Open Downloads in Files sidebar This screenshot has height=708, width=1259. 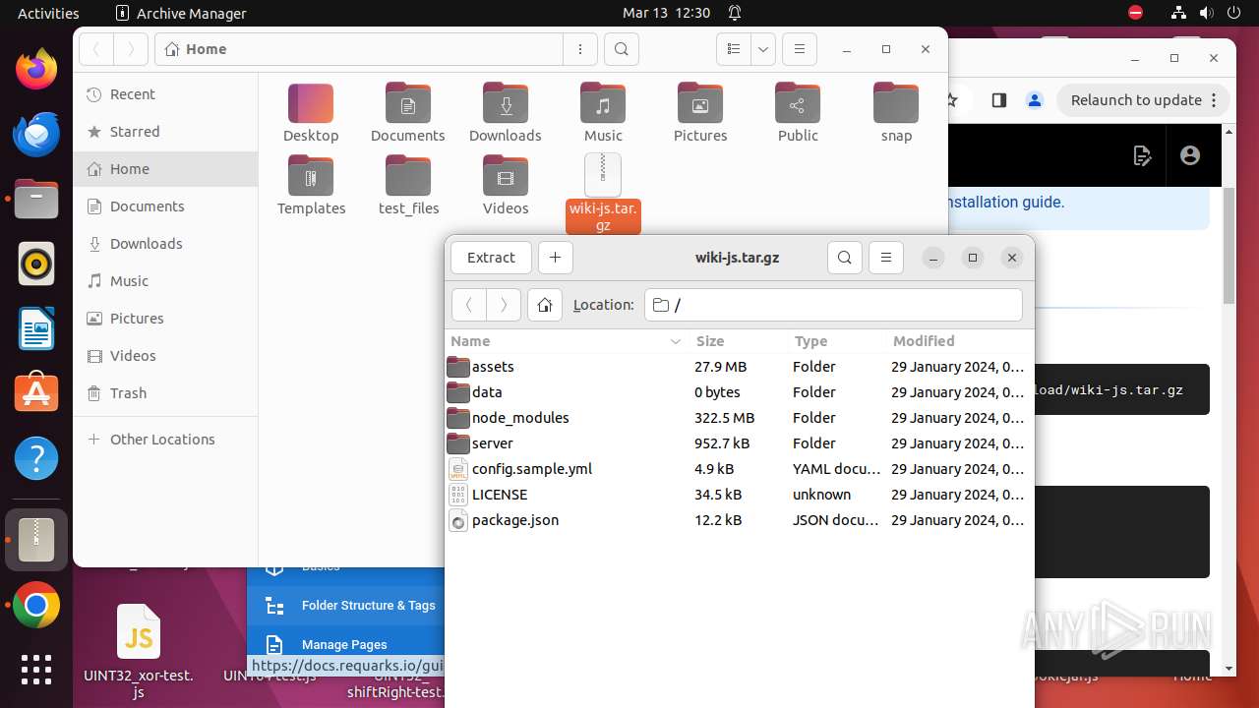(165, 244)
